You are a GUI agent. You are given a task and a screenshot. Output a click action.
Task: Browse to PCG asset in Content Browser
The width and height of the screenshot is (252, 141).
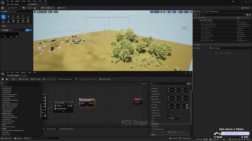coord(7,79)
